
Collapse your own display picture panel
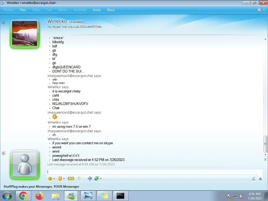(x=3, y=153)
